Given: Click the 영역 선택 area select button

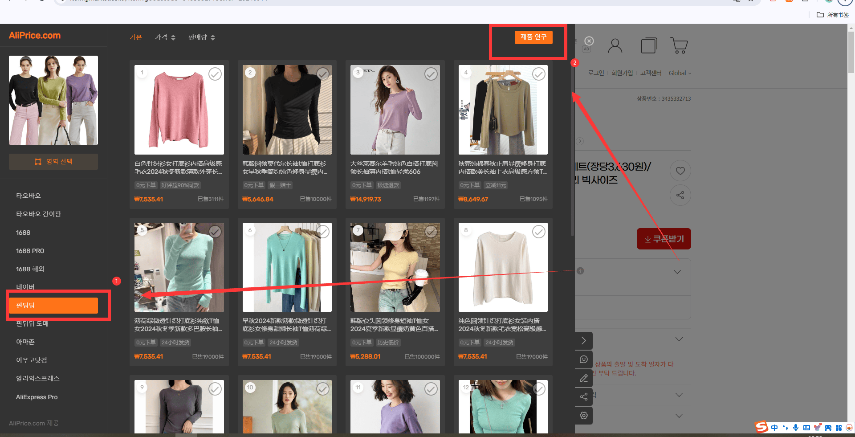Looking at the screenshot, I should pyautogui.click(x=53, y=162).
